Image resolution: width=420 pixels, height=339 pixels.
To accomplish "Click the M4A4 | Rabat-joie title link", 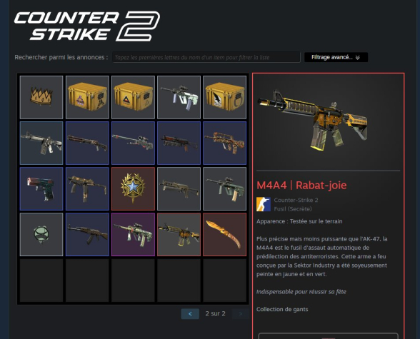I will [301, 185].
